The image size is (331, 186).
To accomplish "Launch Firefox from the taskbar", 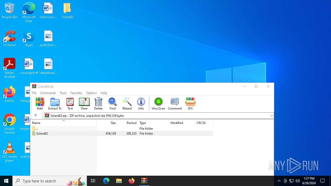I will [132, 181].
